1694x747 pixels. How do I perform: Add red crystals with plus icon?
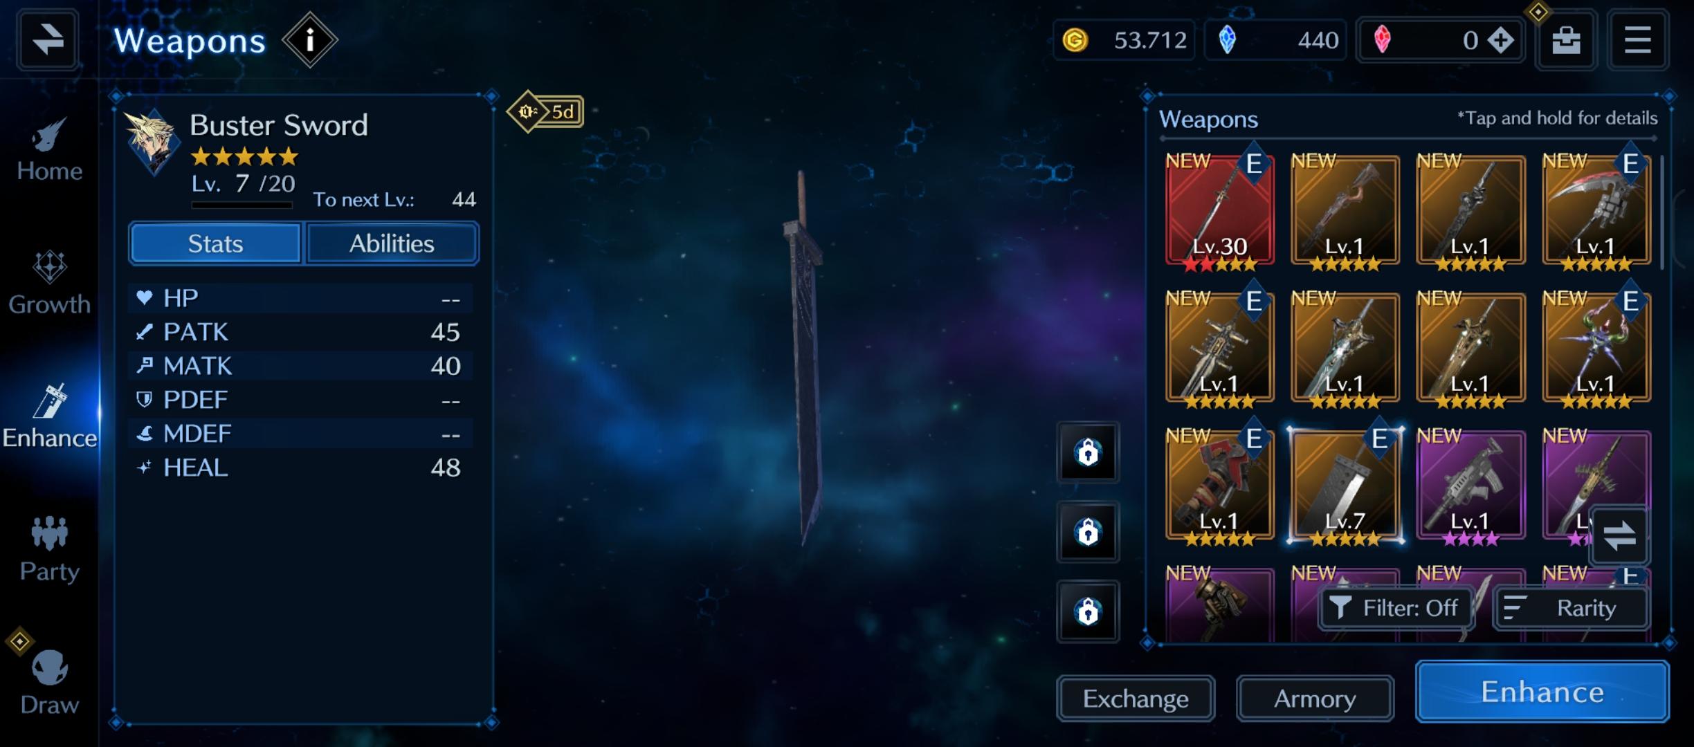click(1500, 40)
